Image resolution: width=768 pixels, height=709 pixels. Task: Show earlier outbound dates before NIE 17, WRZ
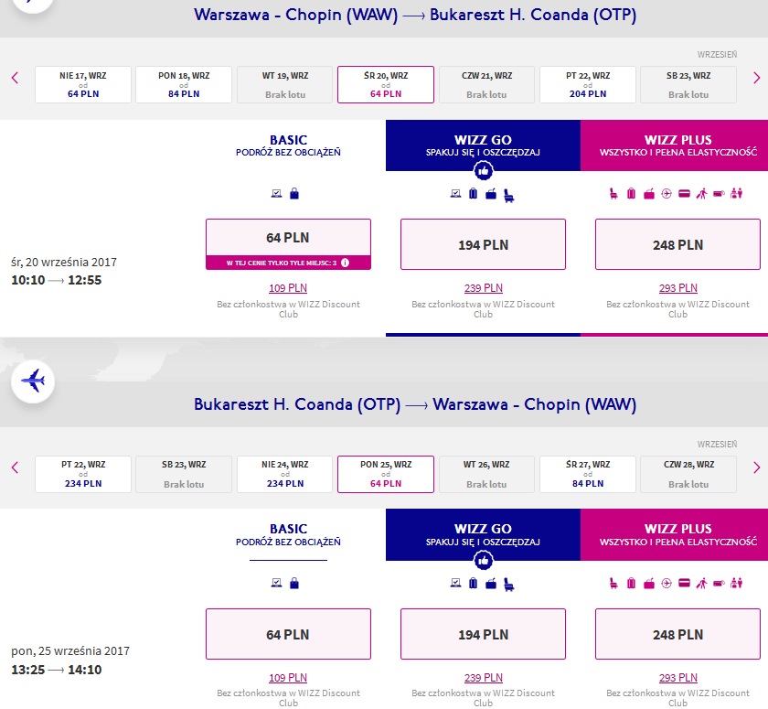tap(16, 78)
